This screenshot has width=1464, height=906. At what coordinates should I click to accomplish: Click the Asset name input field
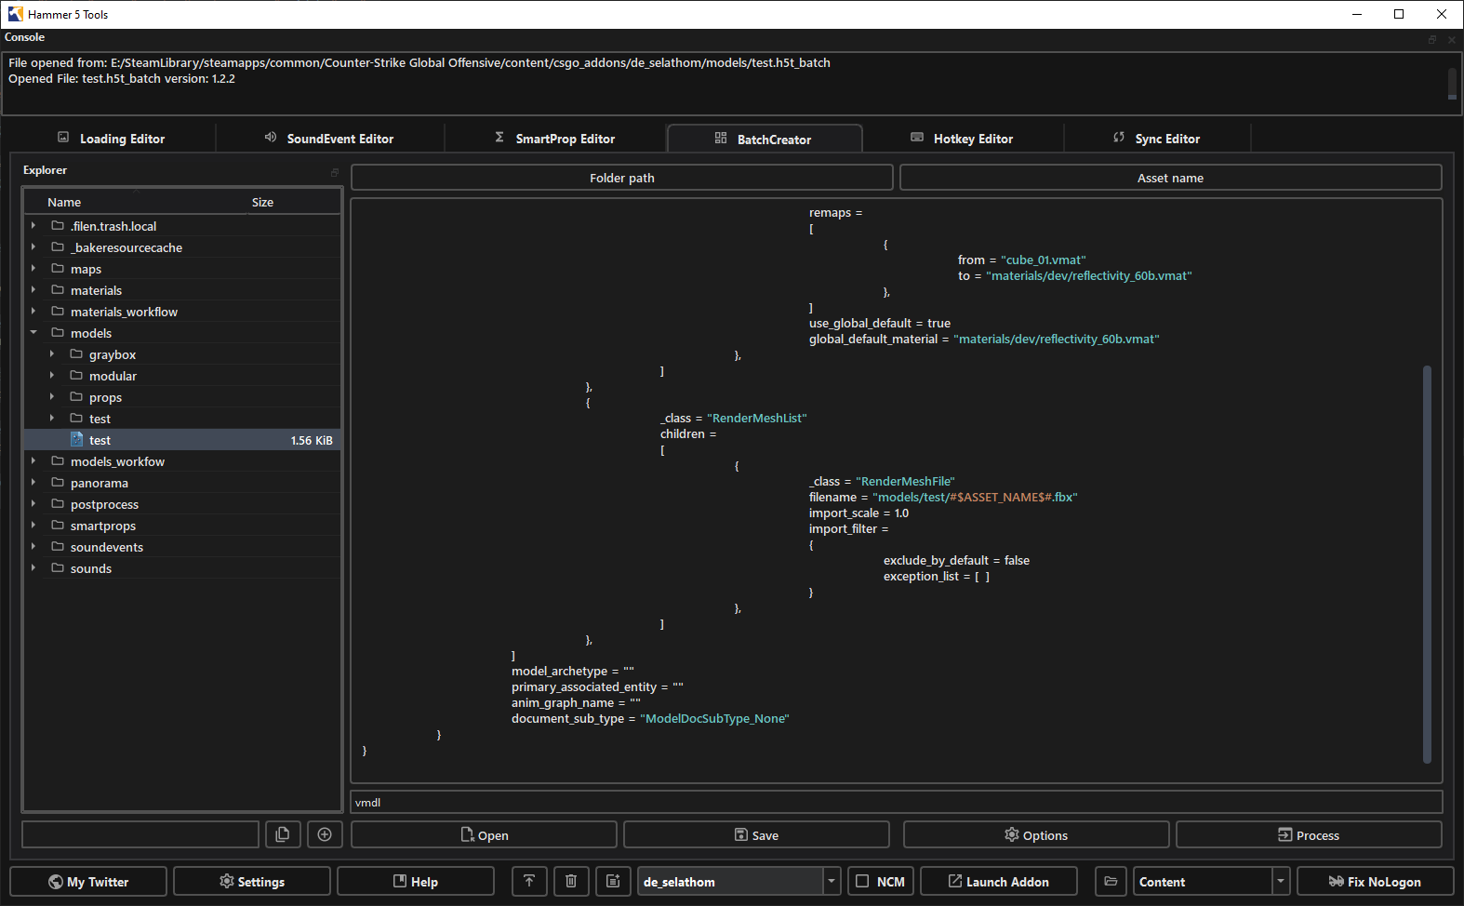tap(1171, 178)
